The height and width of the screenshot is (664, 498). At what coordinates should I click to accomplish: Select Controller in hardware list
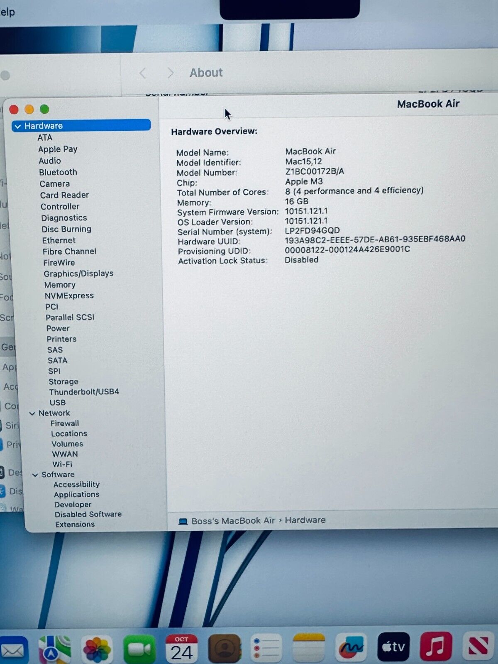pos(60,207)
